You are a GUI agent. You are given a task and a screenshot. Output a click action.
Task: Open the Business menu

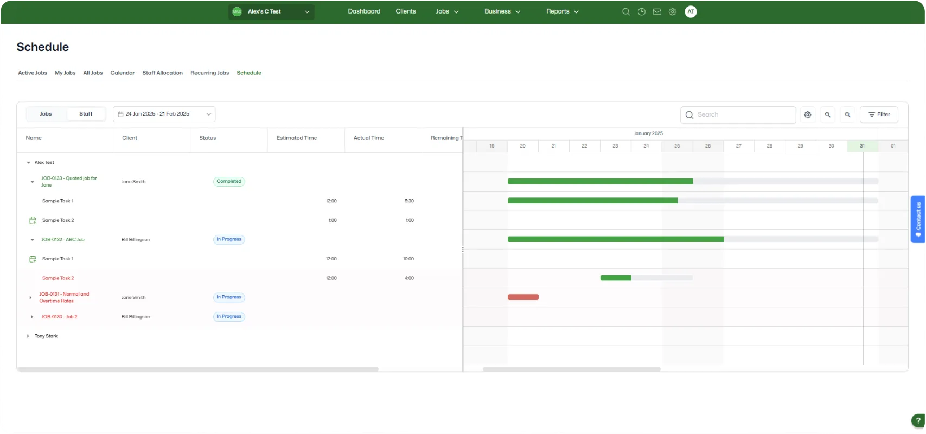point(502,11)
